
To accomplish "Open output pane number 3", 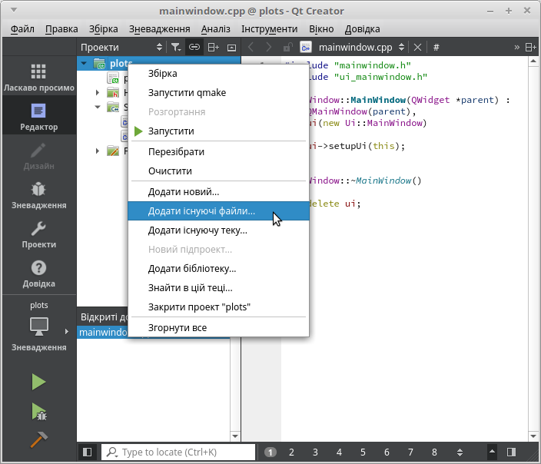I will coord(316,452).
